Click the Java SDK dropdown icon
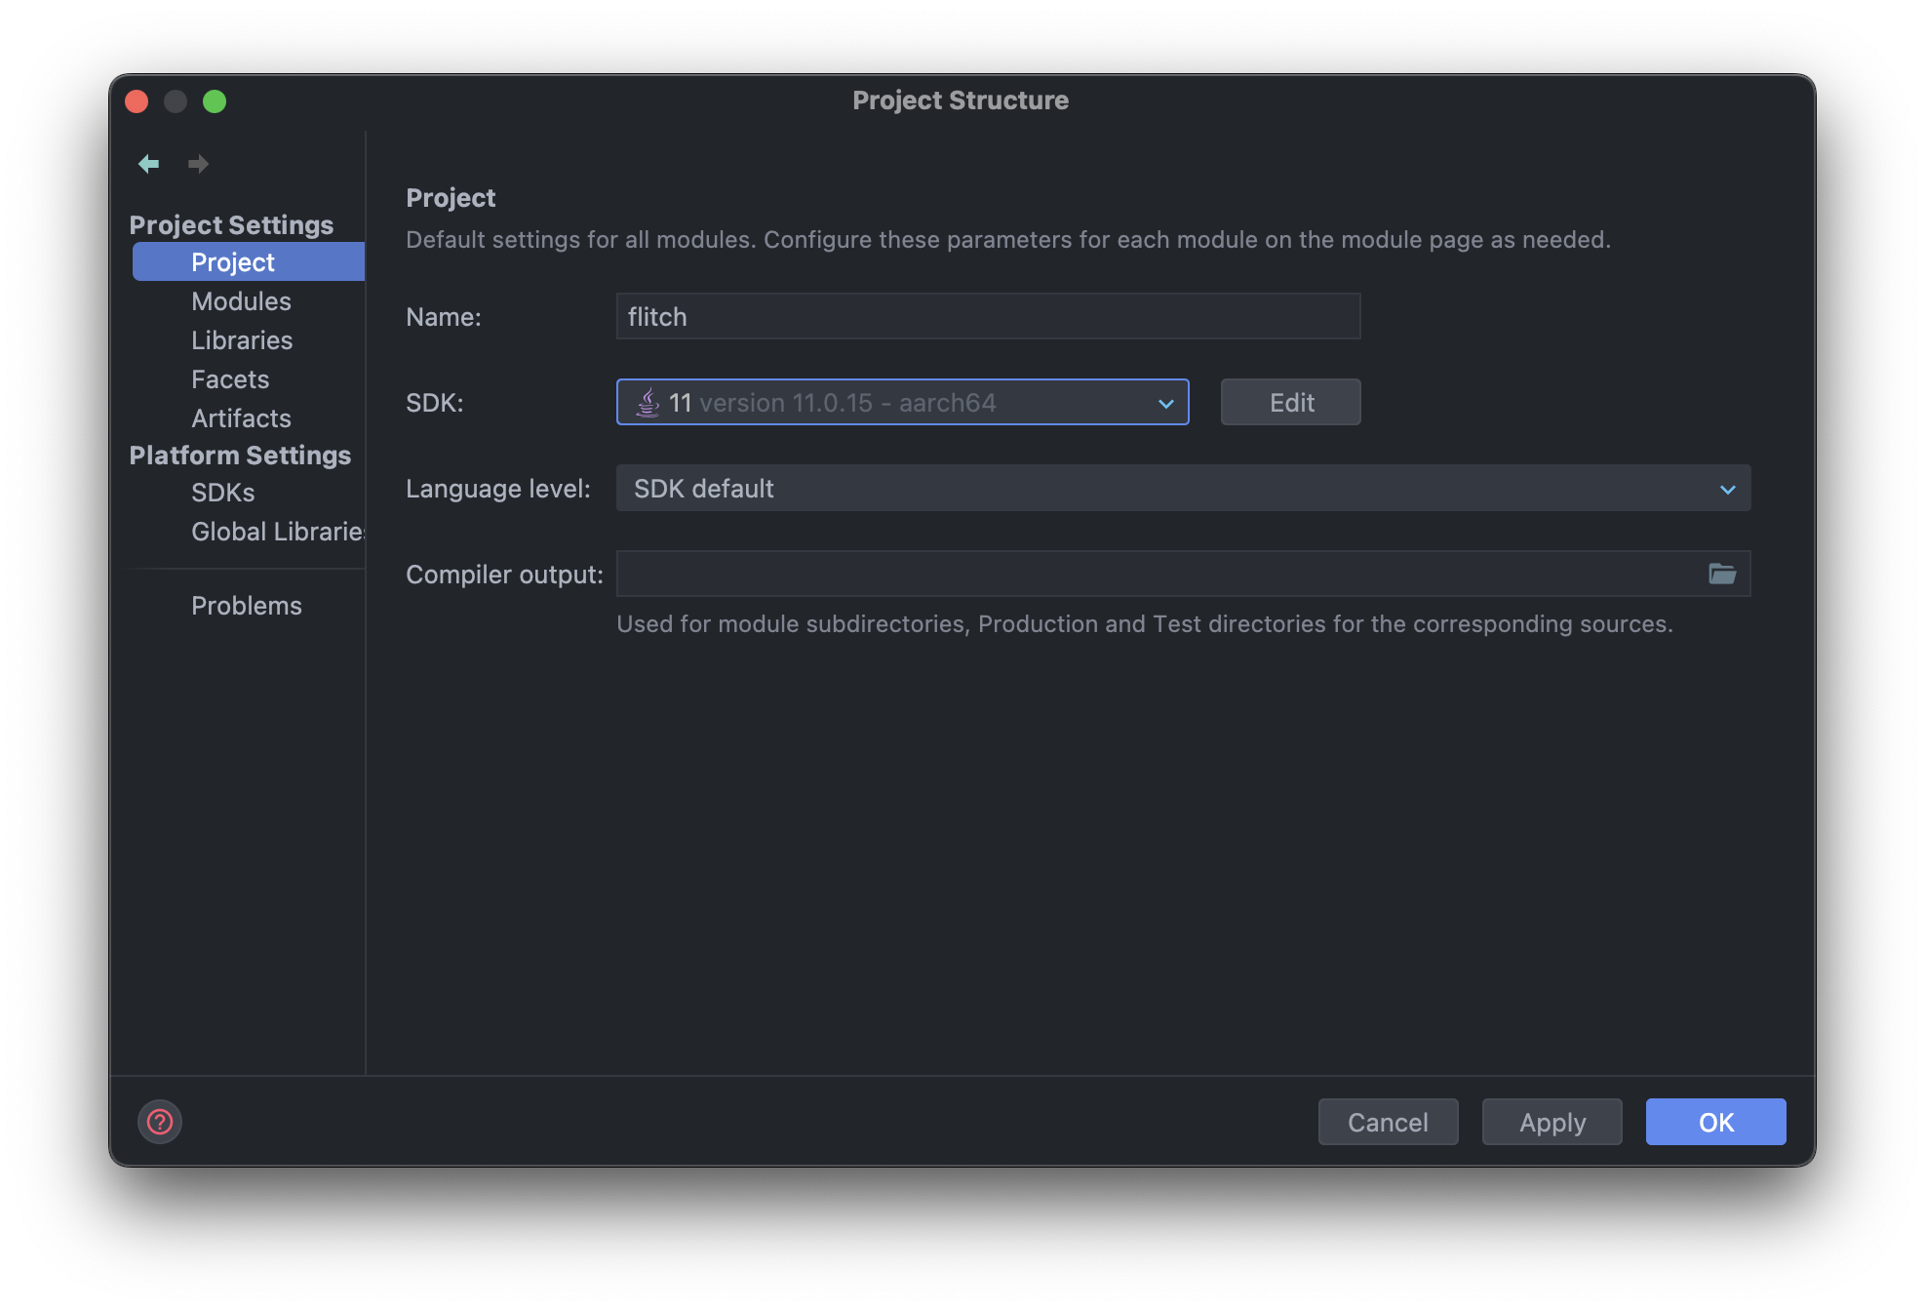The width and height of the screenshot is (1925, 1311). (1164, 401)
